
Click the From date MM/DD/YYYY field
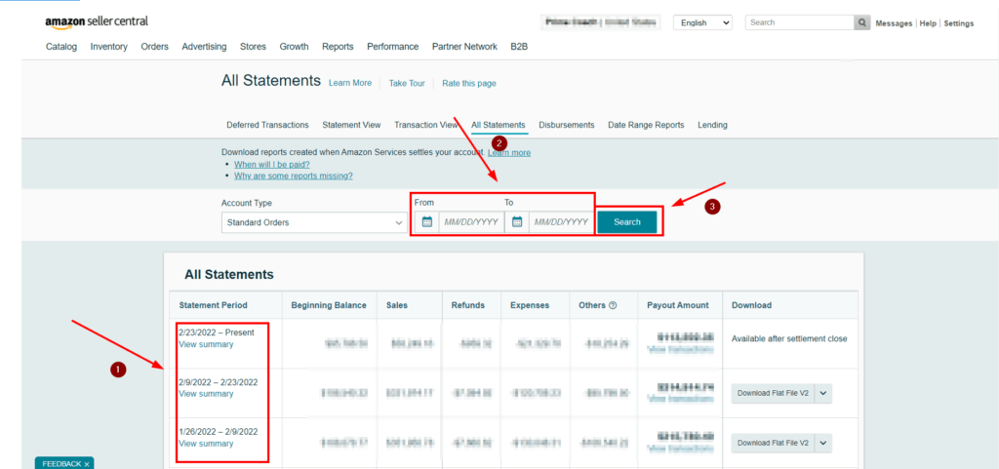(x=471, y=222)
